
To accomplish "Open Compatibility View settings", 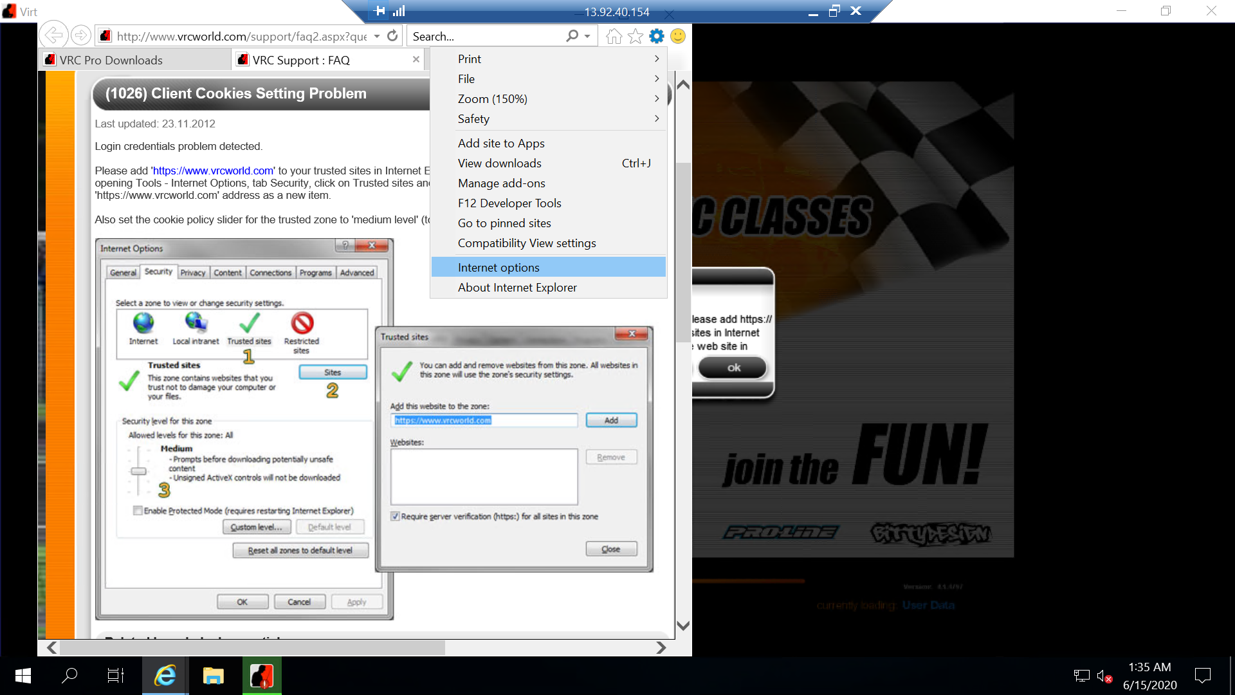I will pos(549,243).
